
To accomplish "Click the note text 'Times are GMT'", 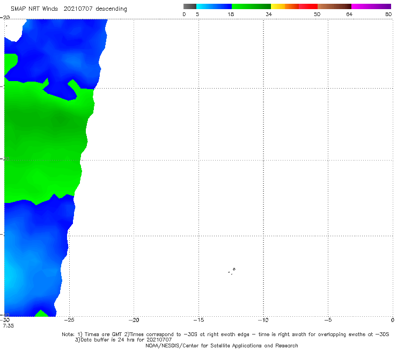I will coord(104,335).
